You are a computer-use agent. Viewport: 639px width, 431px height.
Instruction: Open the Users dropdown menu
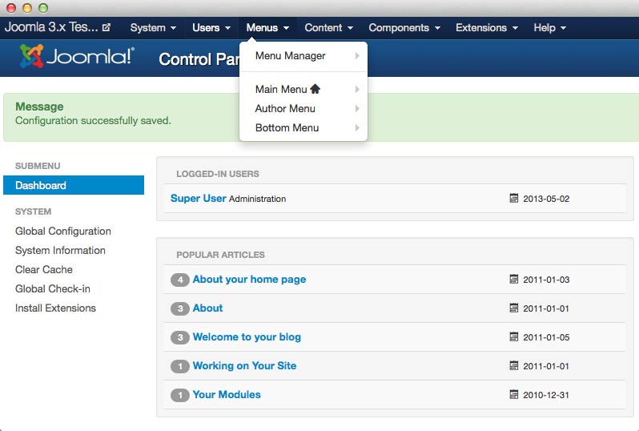coord(211,28)
